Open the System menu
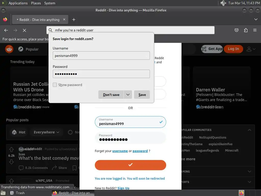This screenshot has width=261, height=196. (50, 3)
